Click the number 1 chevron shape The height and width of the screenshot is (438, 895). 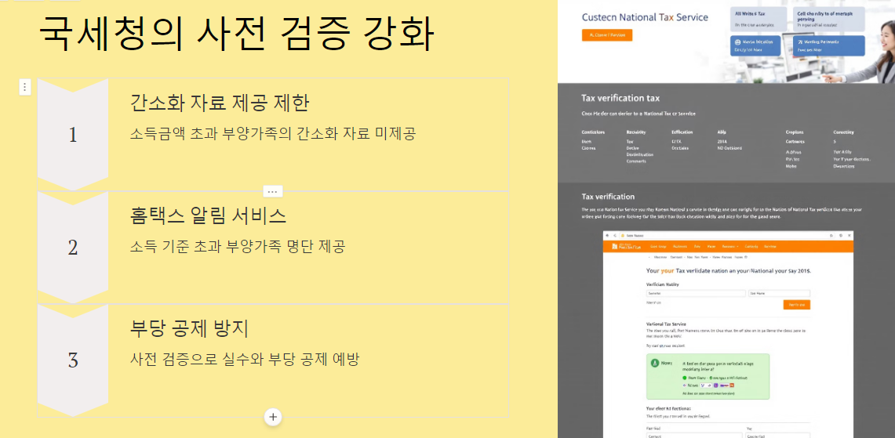73,136
